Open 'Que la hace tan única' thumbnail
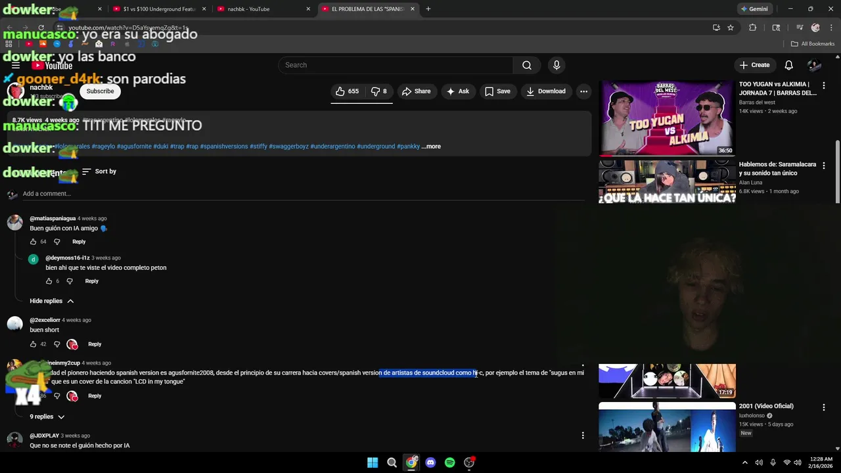 coord(667,182)
